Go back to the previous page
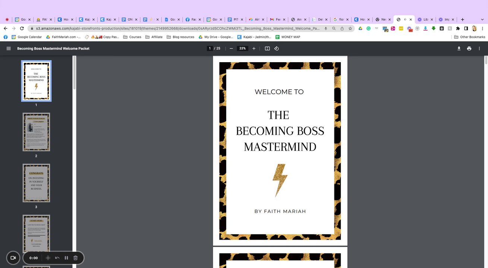The image size is (488, 268). point(5,28)
